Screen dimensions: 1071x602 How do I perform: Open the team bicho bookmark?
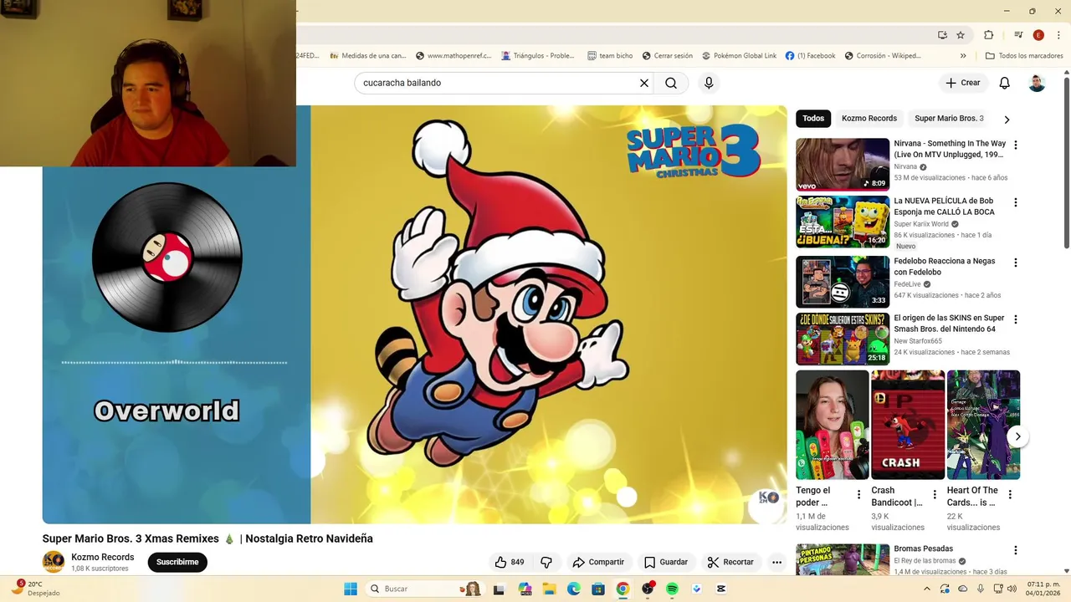[x=610, y=56]
